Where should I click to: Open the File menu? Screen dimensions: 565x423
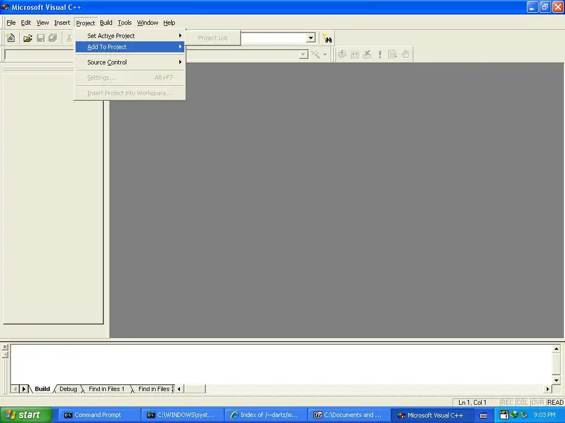[11, 23]
